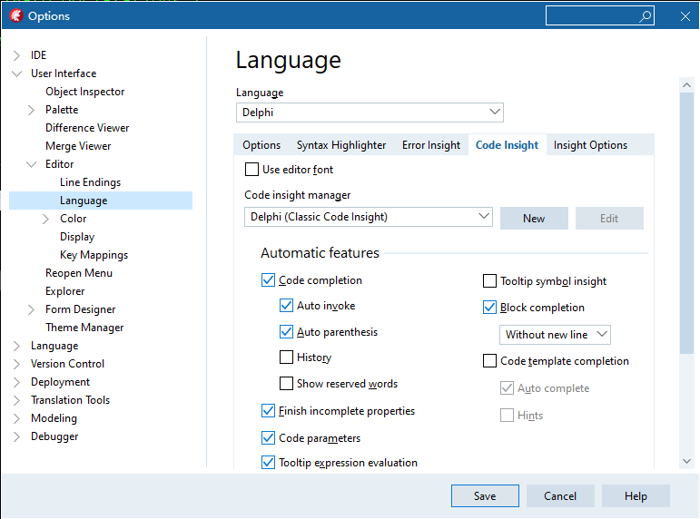Expand the IDE tree node
Image resolution: width=700 pixels, height=519 pixels.
(16, 55)
